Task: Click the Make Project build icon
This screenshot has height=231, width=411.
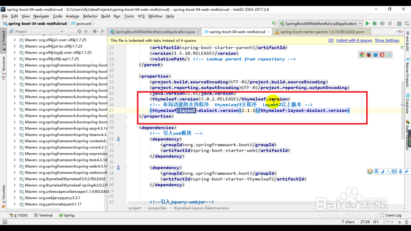Action: pyautogui.click(x=274, y=23)
